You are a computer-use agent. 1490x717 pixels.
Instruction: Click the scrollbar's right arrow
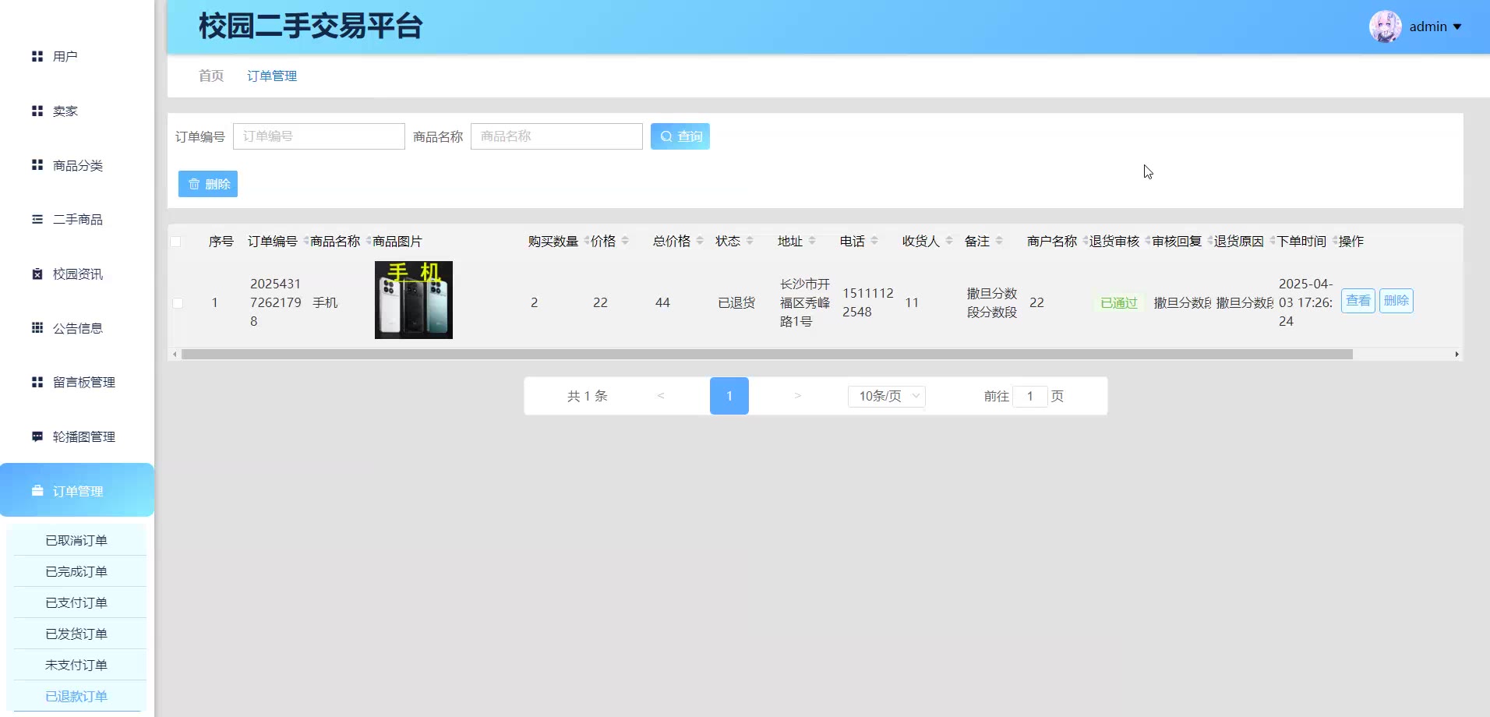(x=1456, y=354)
